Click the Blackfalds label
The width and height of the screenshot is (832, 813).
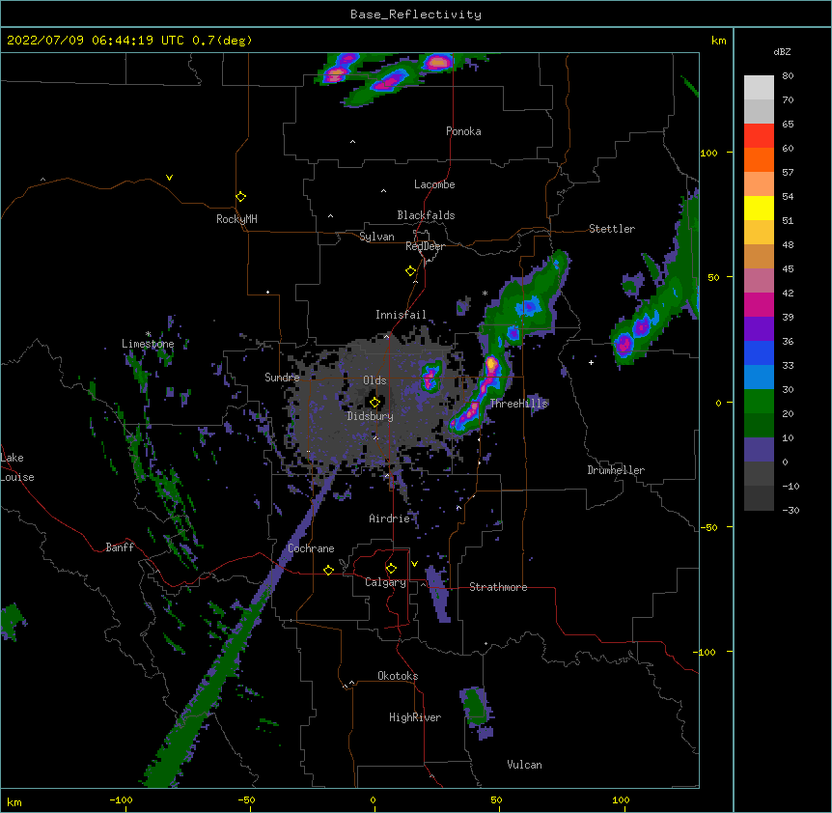(426, 215)
